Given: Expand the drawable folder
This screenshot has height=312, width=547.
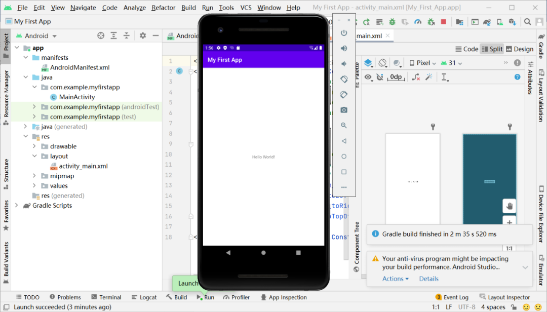Looking at the screenshot, I should point(34,146).
